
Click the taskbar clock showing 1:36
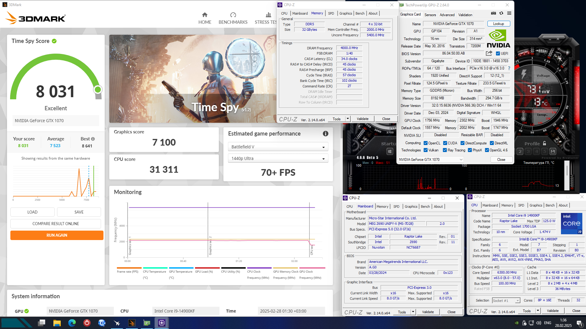[563, 323]
